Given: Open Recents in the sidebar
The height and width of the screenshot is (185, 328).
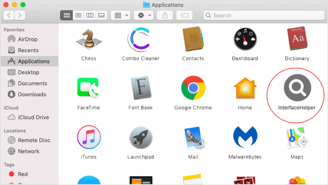Looking at the screenshot, I should [x=30, y=50].
